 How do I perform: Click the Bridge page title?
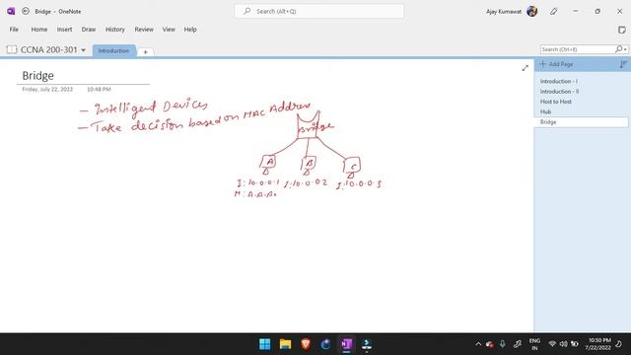point(37,76)
